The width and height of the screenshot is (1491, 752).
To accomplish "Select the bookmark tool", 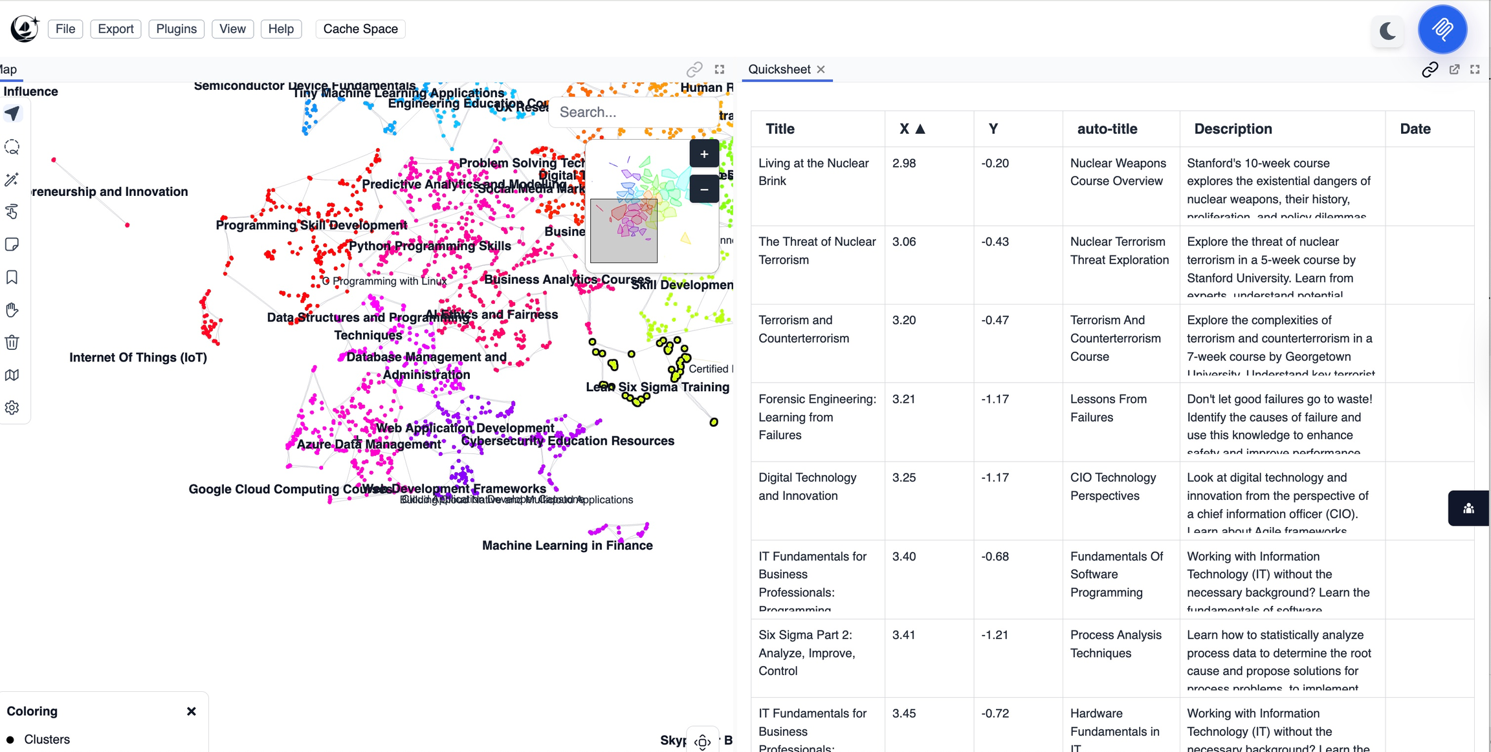I will tap(12, 277).
